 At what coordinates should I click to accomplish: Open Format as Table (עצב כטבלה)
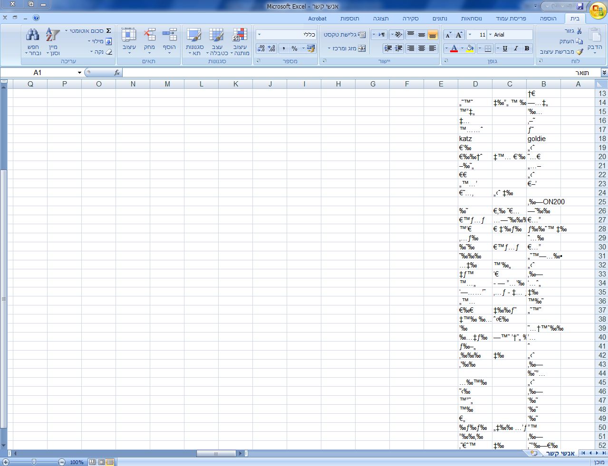217,42
